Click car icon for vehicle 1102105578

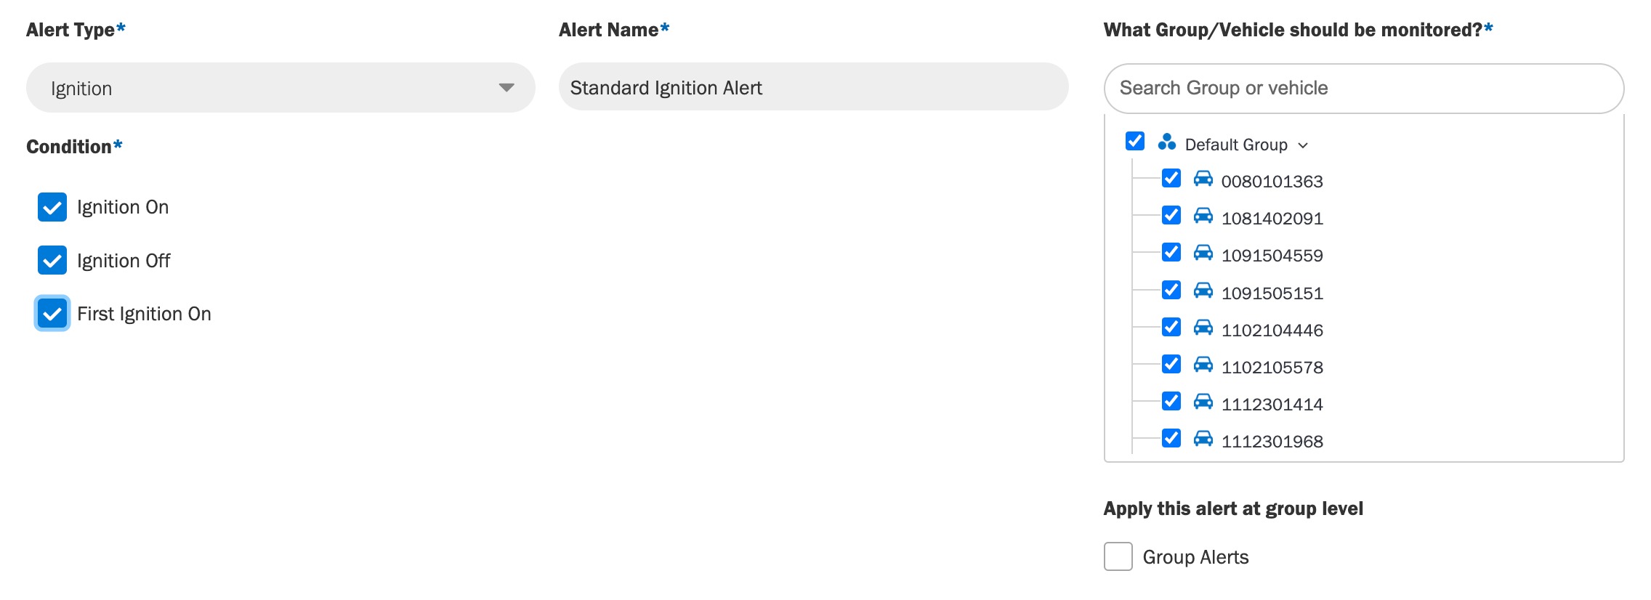1203,365
